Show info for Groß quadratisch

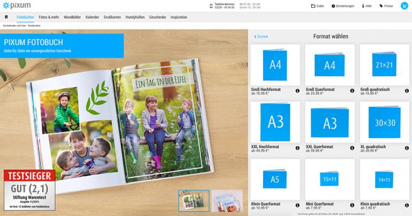(x=407, y=91)
